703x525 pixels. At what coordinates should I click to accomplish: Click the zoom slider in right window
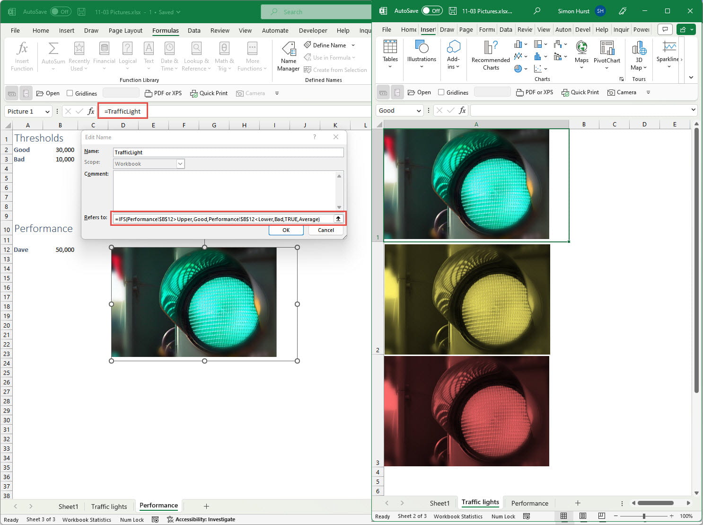tap(643, 516)
